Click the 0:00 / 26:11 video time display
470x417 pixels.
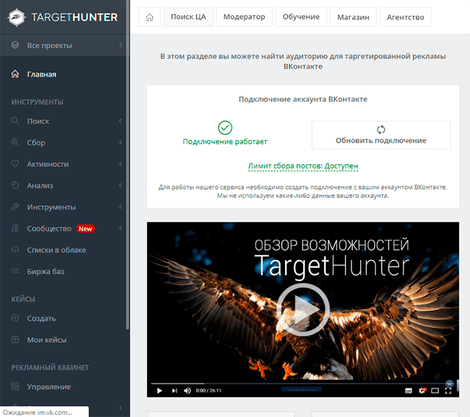tap(209, 391)
